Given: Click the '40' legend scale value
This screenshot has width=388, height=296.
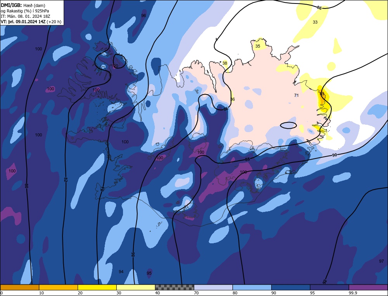Looking at the screenshot, I should (x=158, y=293).
